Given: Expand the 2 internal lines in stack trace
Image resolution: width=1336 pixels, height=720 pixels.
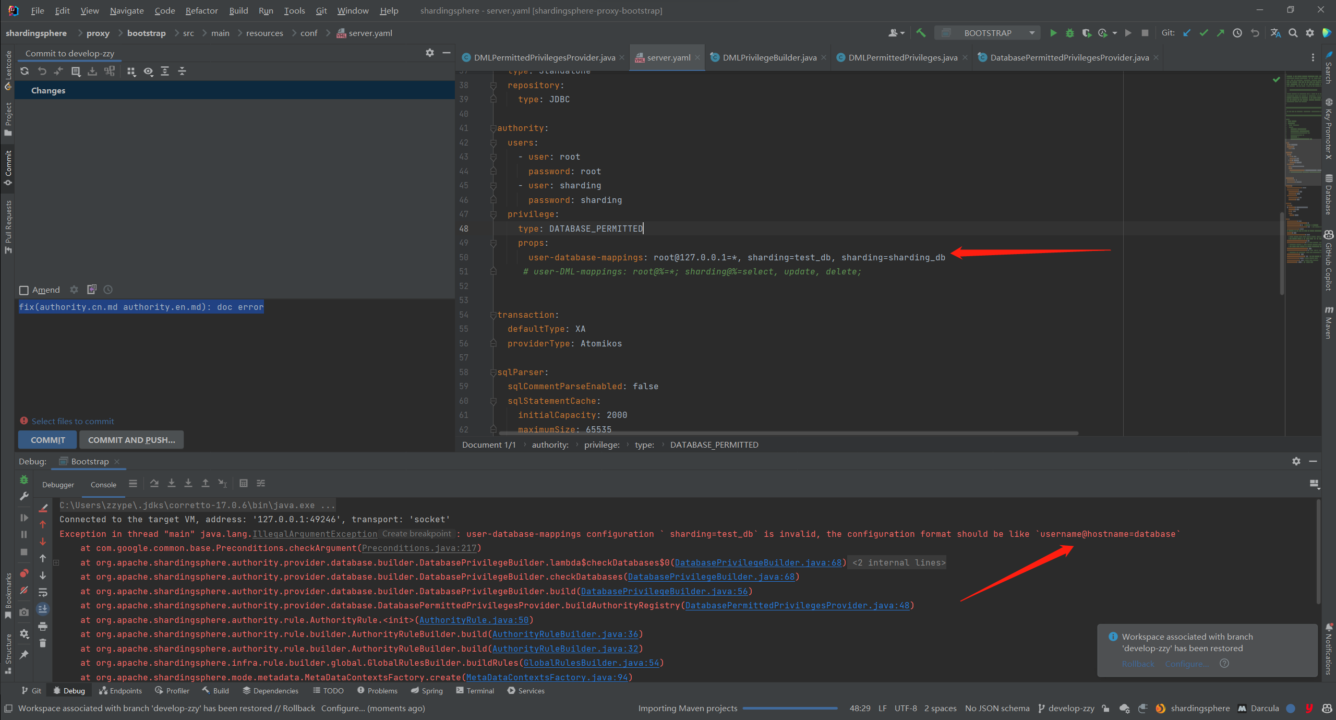Looking at the screenshot, I should click(898, 562).
